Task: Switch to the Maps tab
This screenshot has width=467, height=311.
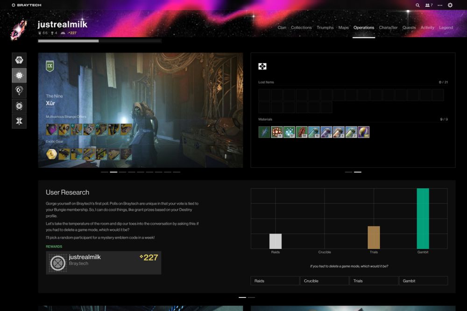Action: (343, 28)
